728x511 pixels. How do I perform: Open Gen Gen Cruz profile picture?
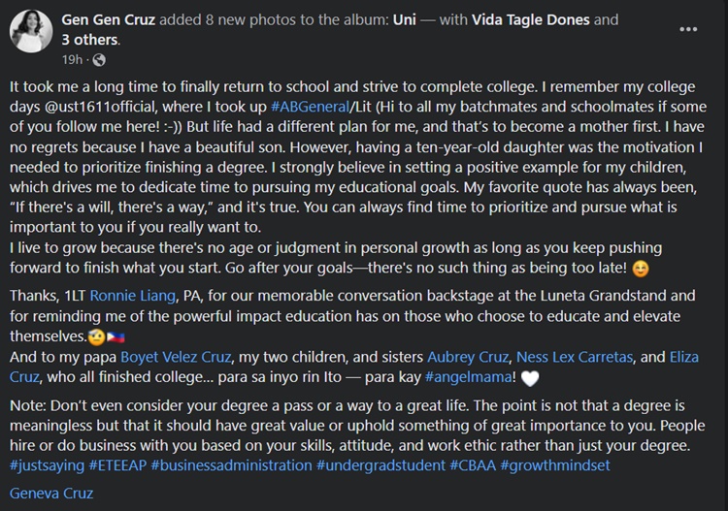point(31,31)
